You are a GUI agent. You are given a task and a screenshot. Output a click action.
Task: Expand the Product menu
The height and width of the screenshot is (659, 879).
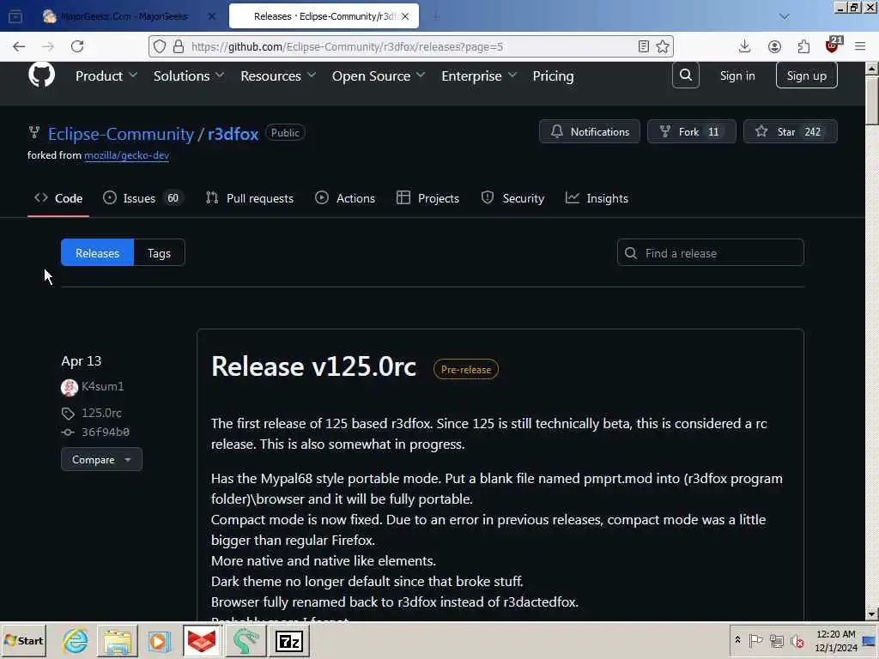tap(106, 76)
